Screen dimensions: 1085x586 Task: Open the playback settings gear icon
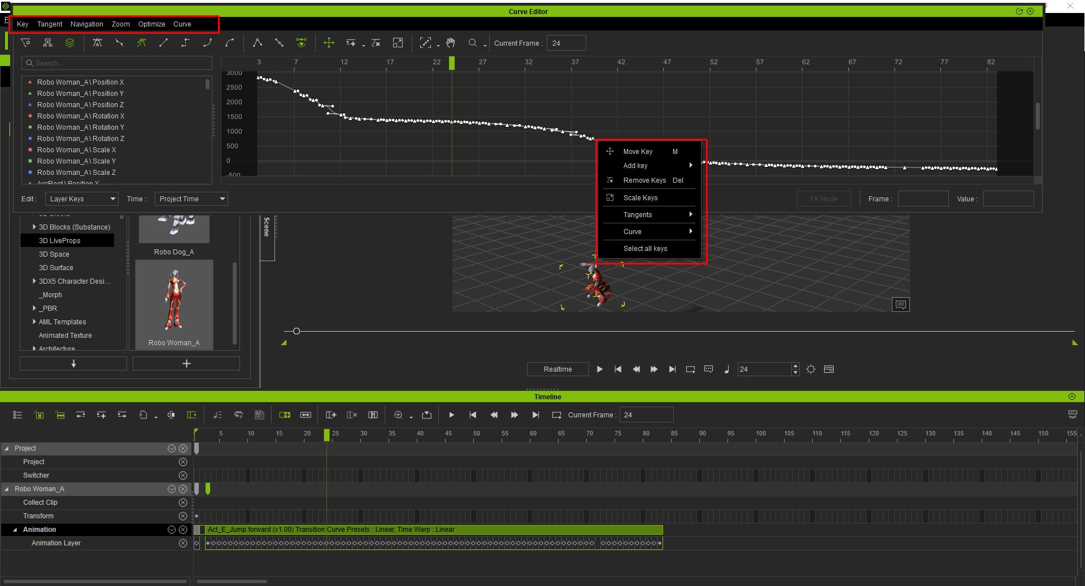point(811,369)
